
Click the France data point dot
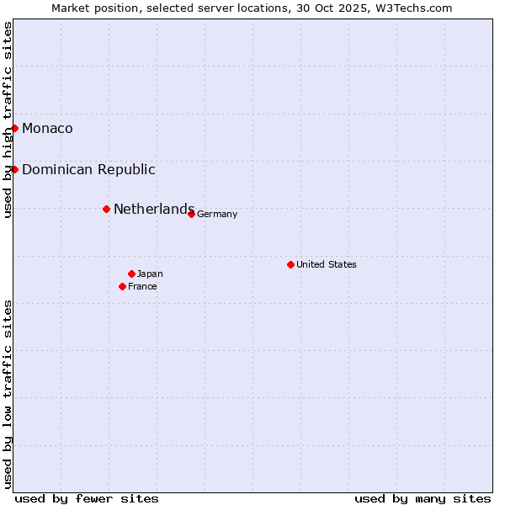coord(123,286)
